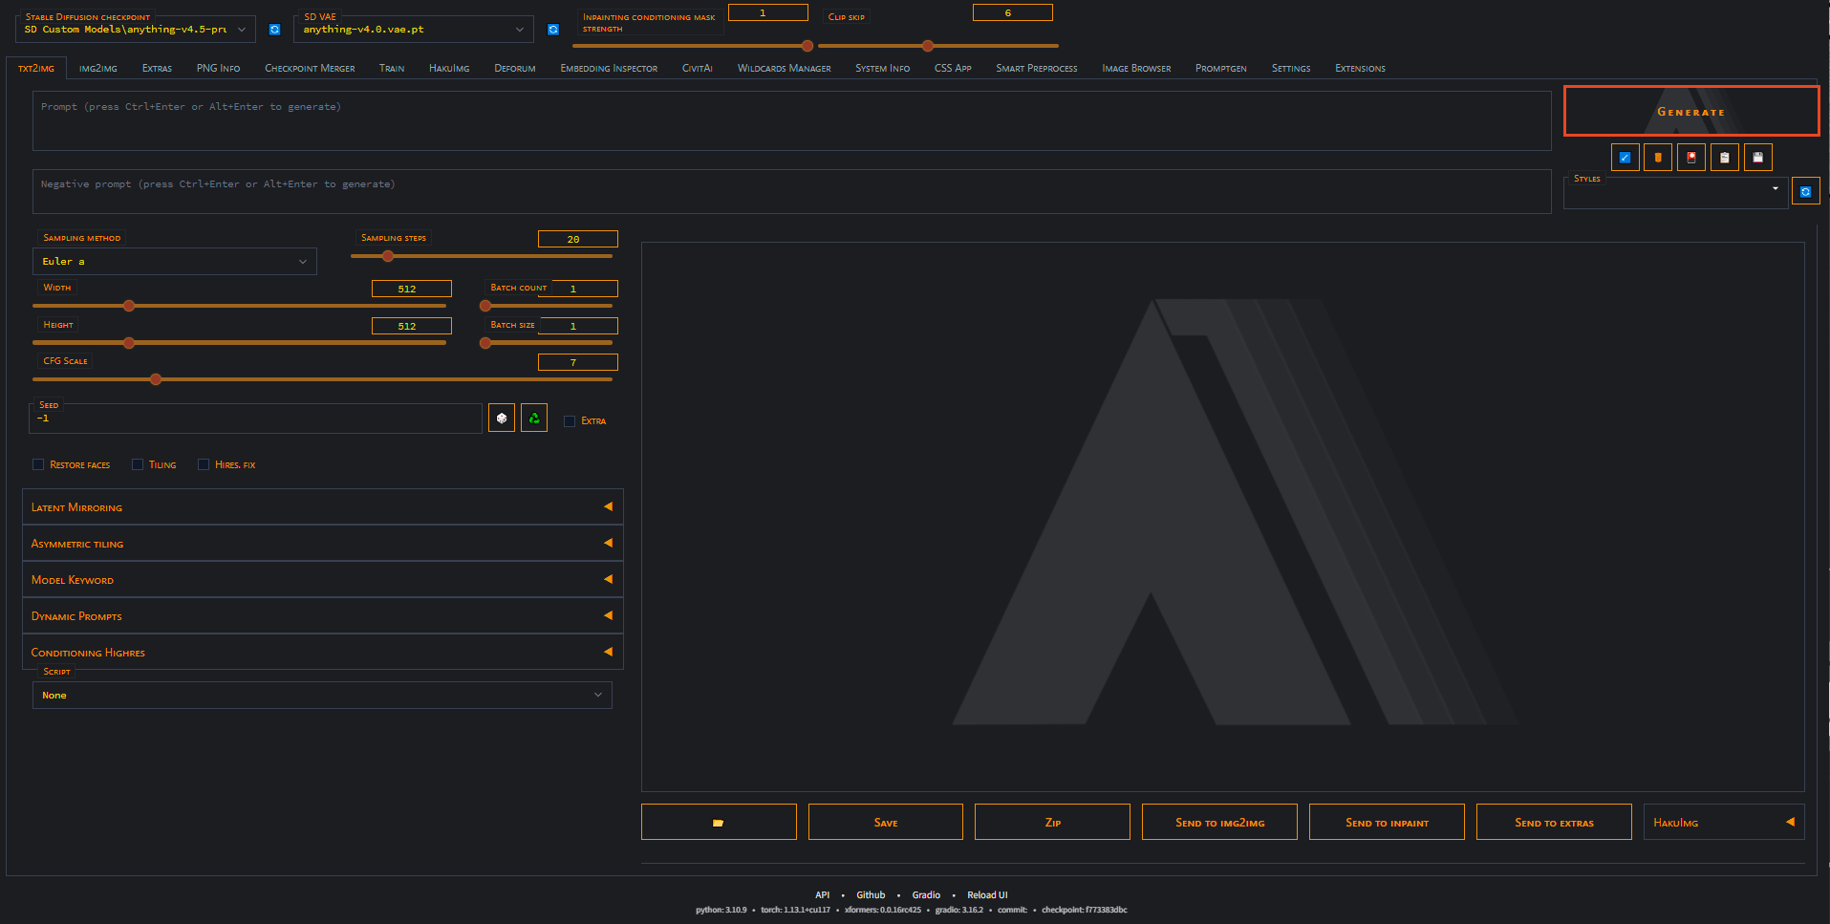
Task: Open the Github link
Action: 871,895
